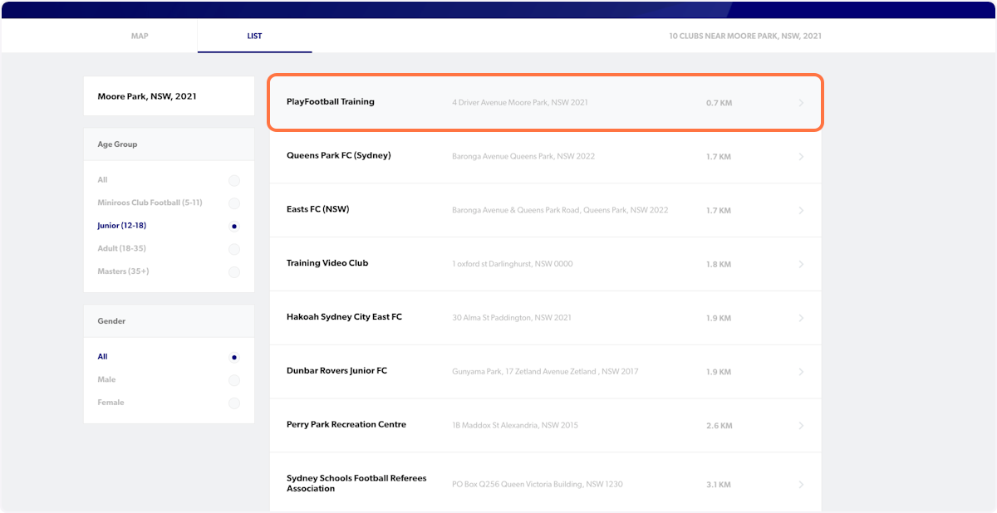Screen dimensions: 997x513
Task: Click the Gender filter heading
Action: 111,321
